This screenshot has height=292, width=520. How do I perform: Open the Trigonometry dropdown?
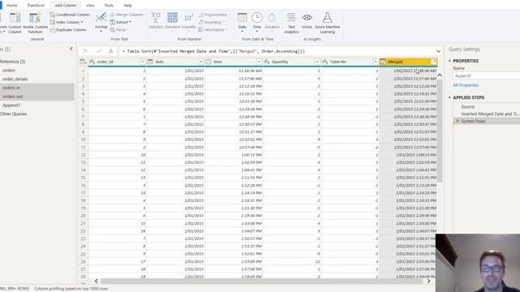tap(214, 15)
